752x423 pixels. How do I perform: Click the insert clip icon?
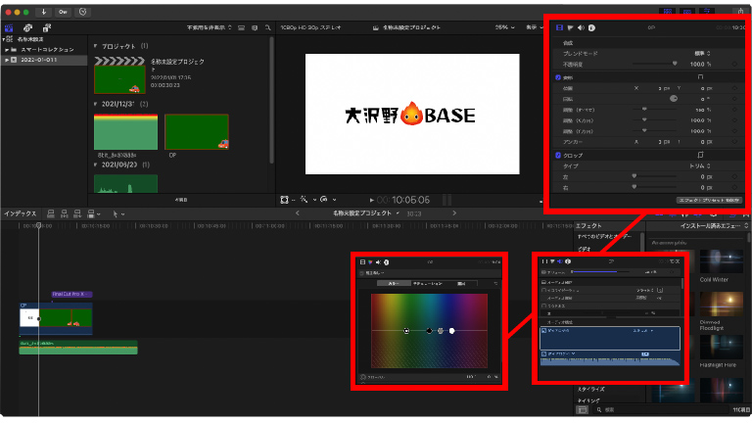(x=65, y=213)
